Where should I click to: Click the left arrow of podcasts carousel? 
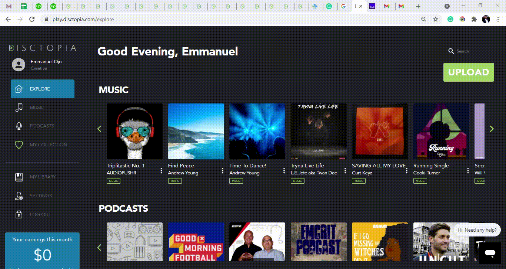click(x=99, y=248)
